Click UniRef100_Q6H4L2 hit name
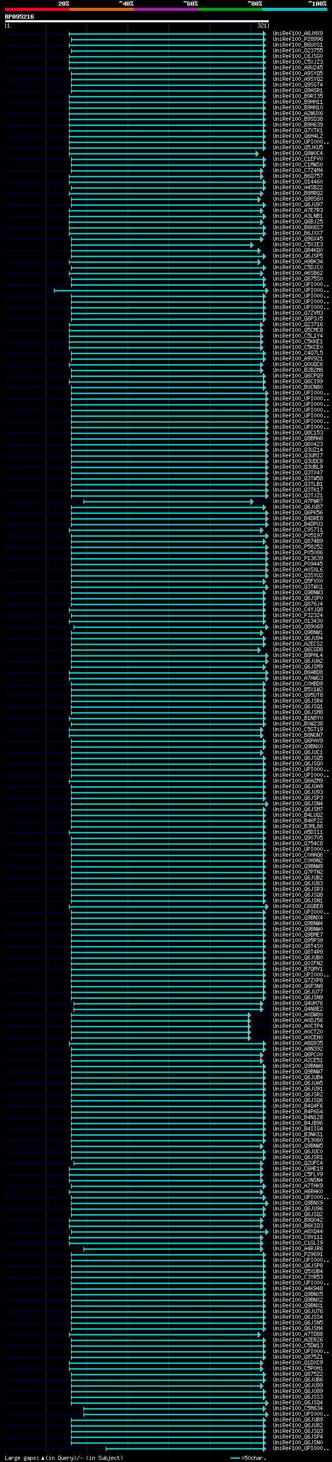Screen dimensions: 332x1462 tap(298, 136)
